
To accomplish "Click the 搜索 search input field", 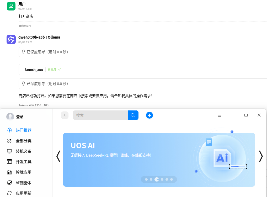I will (x=100, y=115).
